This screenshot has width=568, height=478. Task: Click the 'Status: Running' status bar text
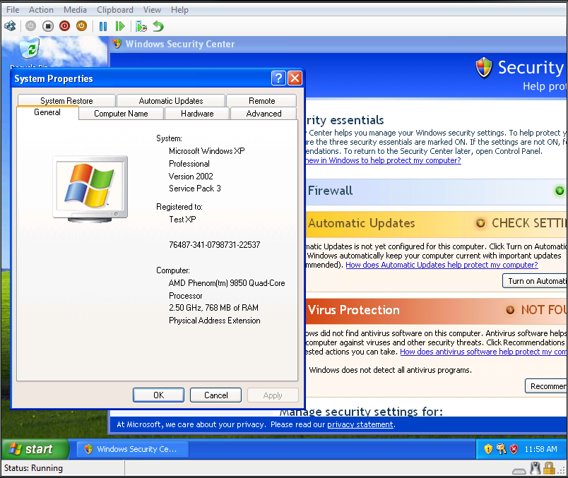click(x=33, y=468)
